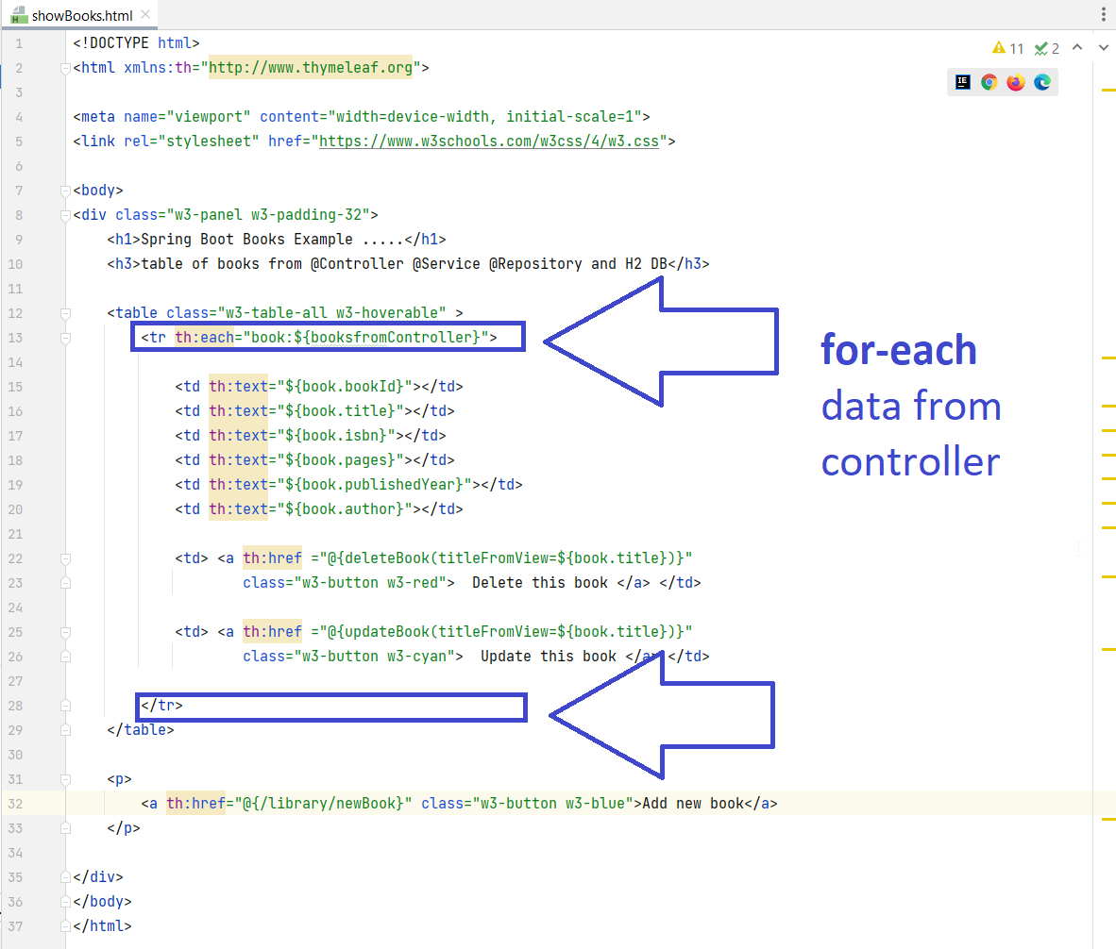Collapse the body tag fold on line 7
The image size is (1116, 949).
pos(65,191)
